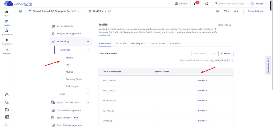Expand Details for 66.249.64.162
This screenshot has height=131, width=273.
pos(203,101)
